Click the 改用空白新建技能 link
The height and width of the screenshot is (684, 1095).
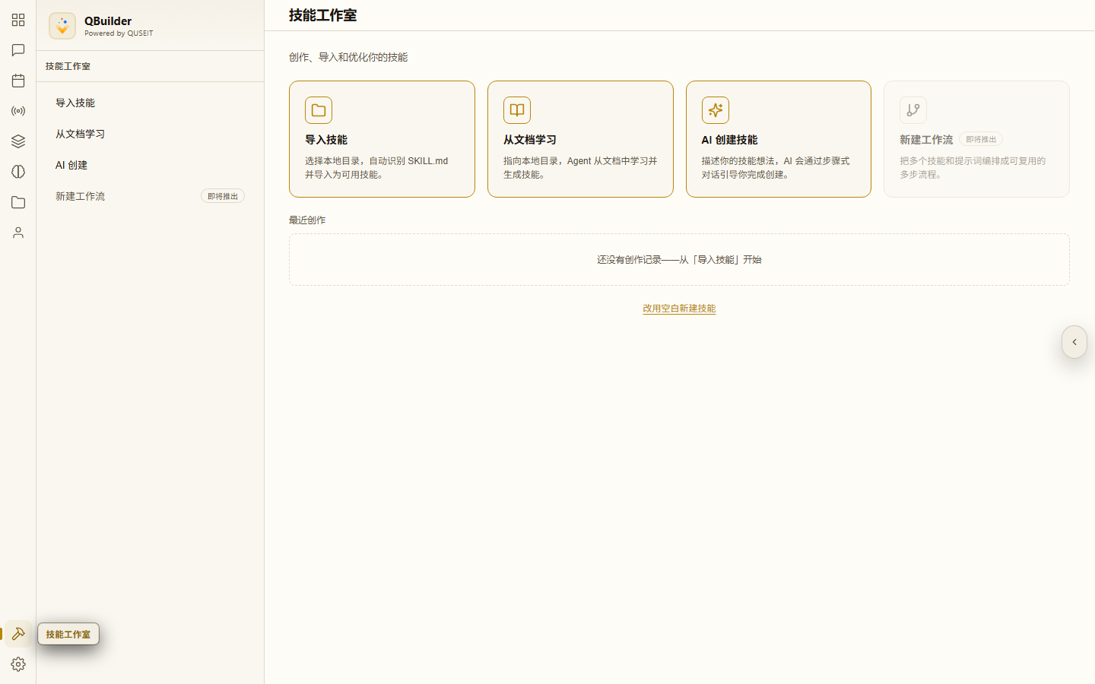(x=679, y=309)
